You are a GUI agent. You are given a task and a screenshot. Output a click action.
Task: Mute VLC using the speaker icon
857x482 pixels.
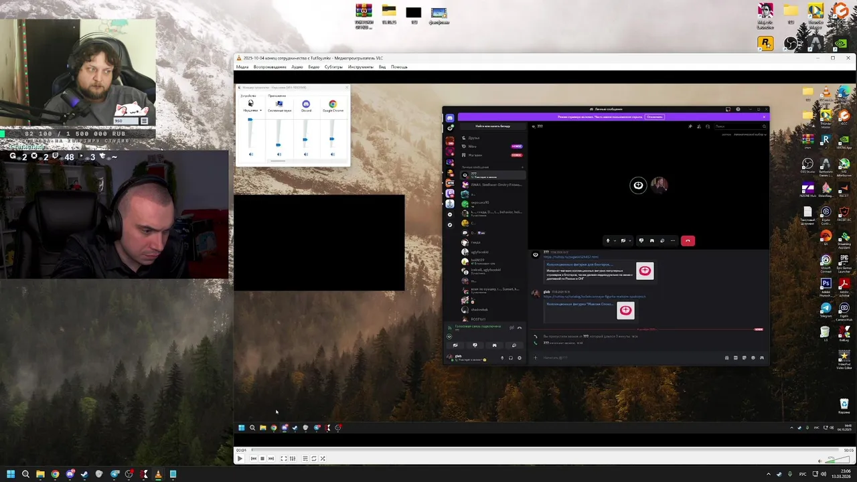coord(820,461)
